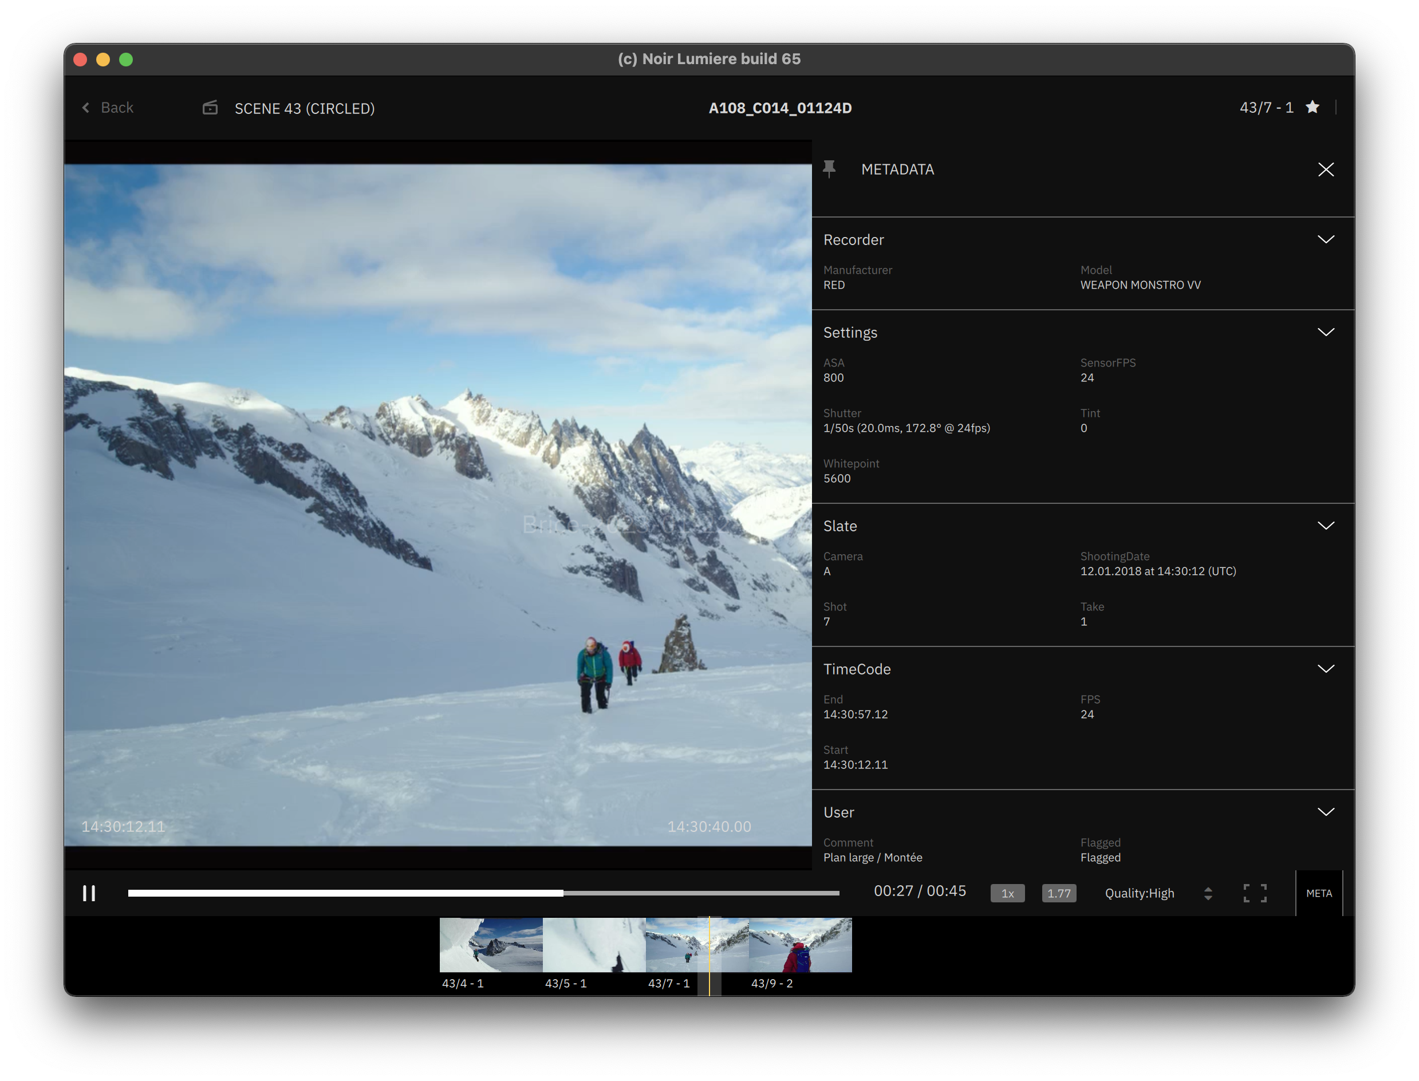Pause the video playback
1419x1081 pixels.
pyautogui.click(x=89, y=893)
